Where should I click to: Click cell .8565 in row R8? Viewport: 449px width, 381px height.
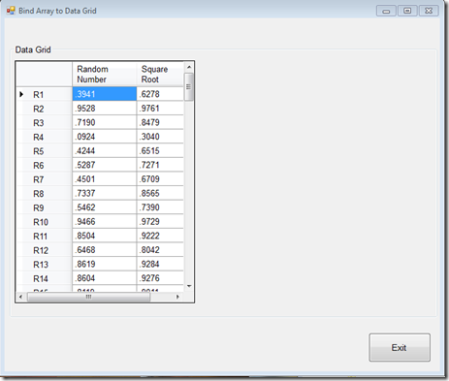coord(160,193)
